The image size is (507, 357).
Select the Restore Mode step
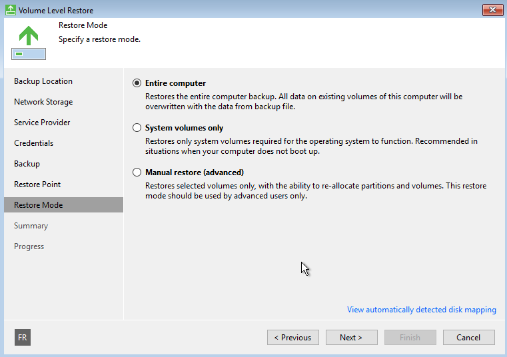pos(64,205)
